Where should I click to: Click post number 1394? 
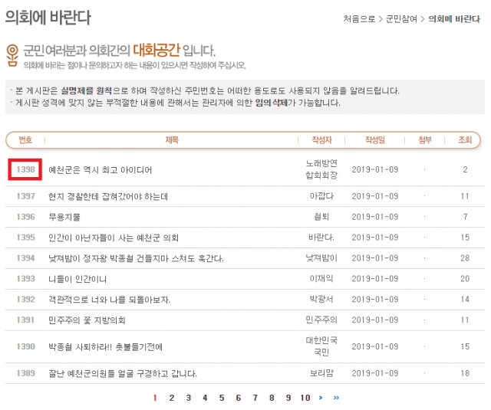25,258
